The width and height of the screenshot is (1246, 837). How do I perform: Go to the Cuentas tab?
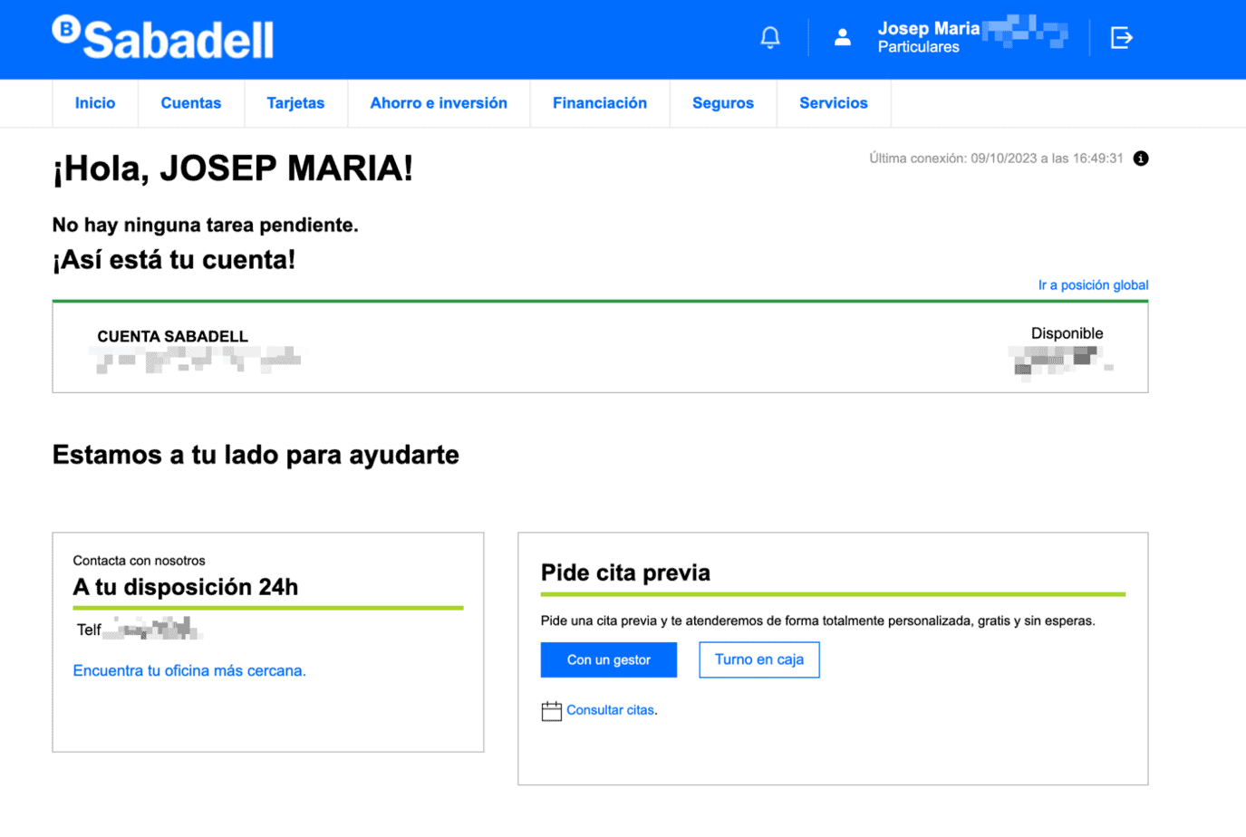click(x=191, y=103)
